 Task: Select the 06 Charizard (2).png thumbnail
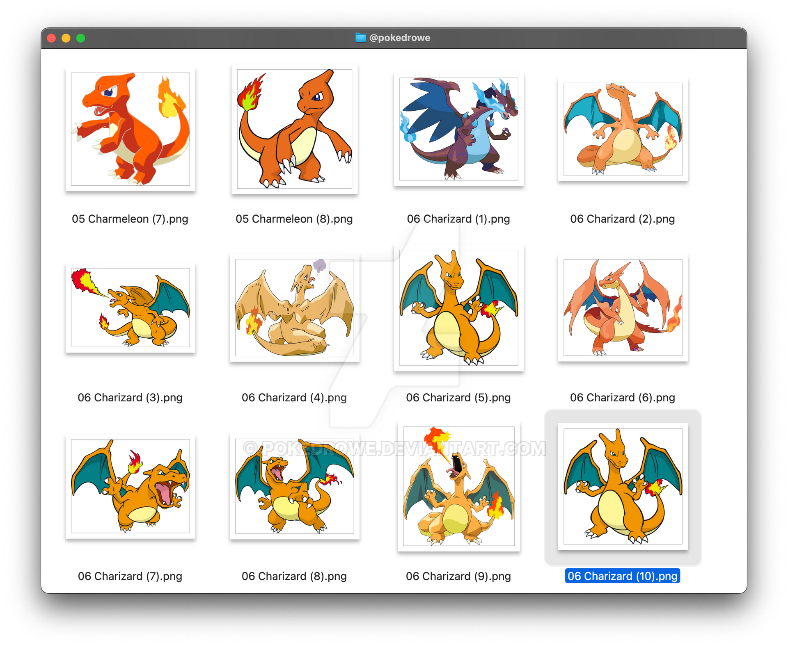tap(623, 129)
